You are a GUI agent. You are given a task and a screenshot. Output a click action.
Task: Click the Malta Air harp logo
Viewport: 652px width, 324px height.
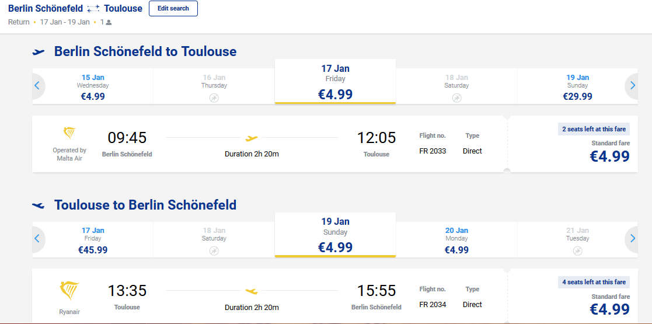tap(69, 134)
